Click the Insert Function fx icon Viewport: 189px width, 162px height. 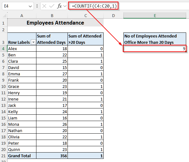pos(59,6)
